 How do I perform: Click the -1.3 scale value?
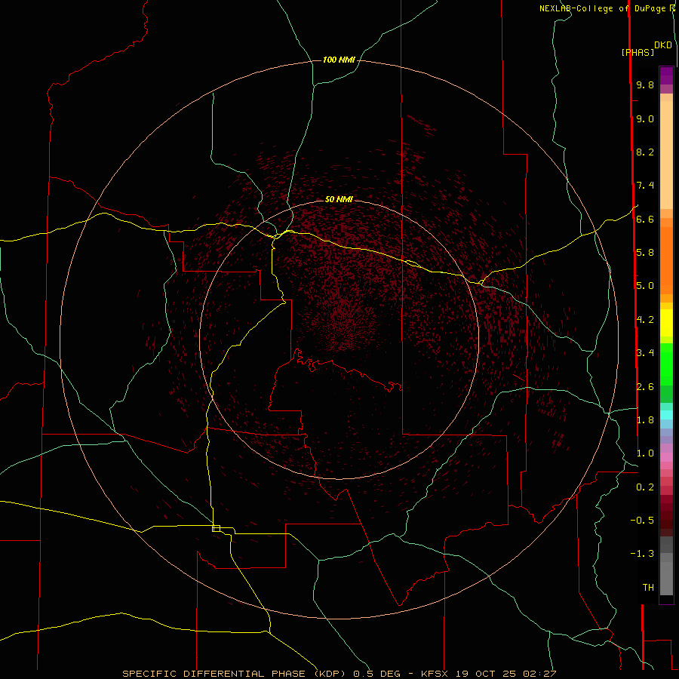[x=642, y=554]
